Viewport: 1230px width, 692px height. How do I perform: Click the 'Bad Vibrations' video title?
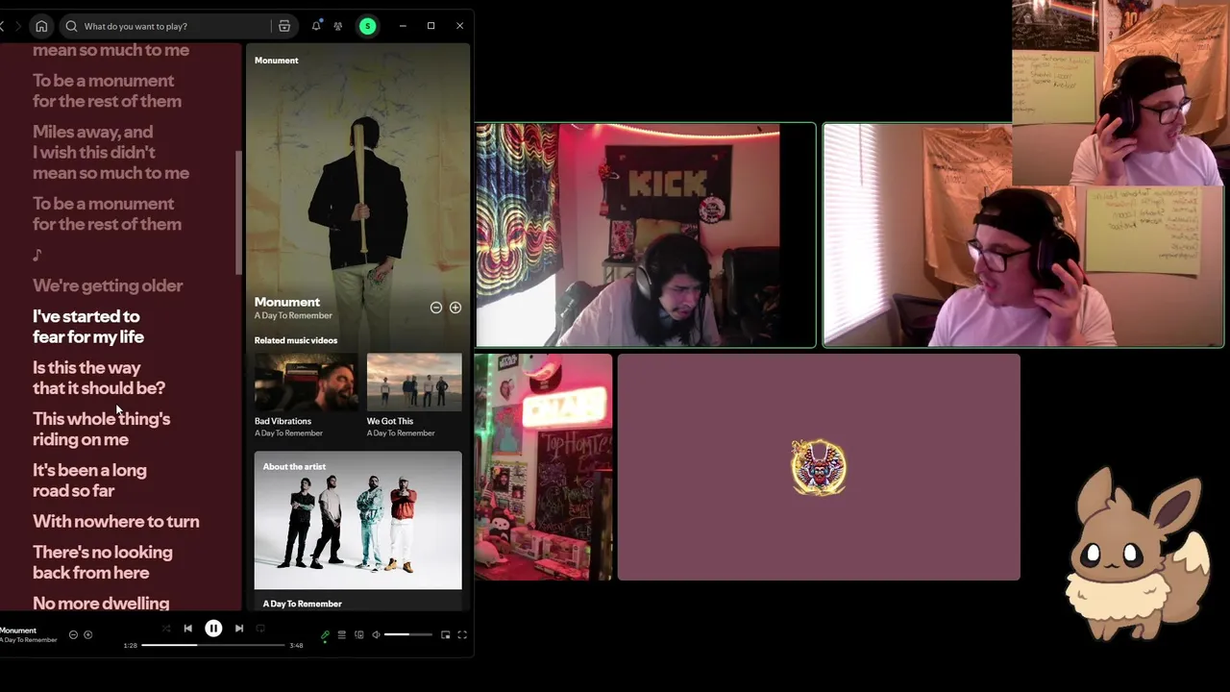point(283,421)
